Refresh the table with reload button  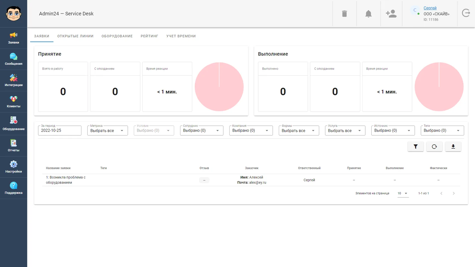434,147
